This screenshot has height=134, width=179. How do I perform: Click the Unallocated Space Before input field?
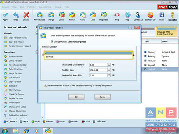(98, 65)
